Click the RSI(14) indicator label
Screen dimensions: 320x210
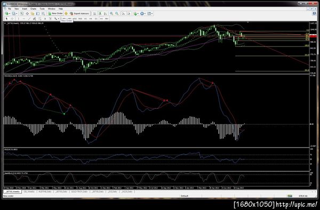click(x=11, y=149)
